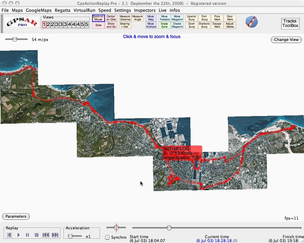The height and width of the screenshot is (243, 304).
Task: Click the small slider with red marker
Action: pos(116,228)
